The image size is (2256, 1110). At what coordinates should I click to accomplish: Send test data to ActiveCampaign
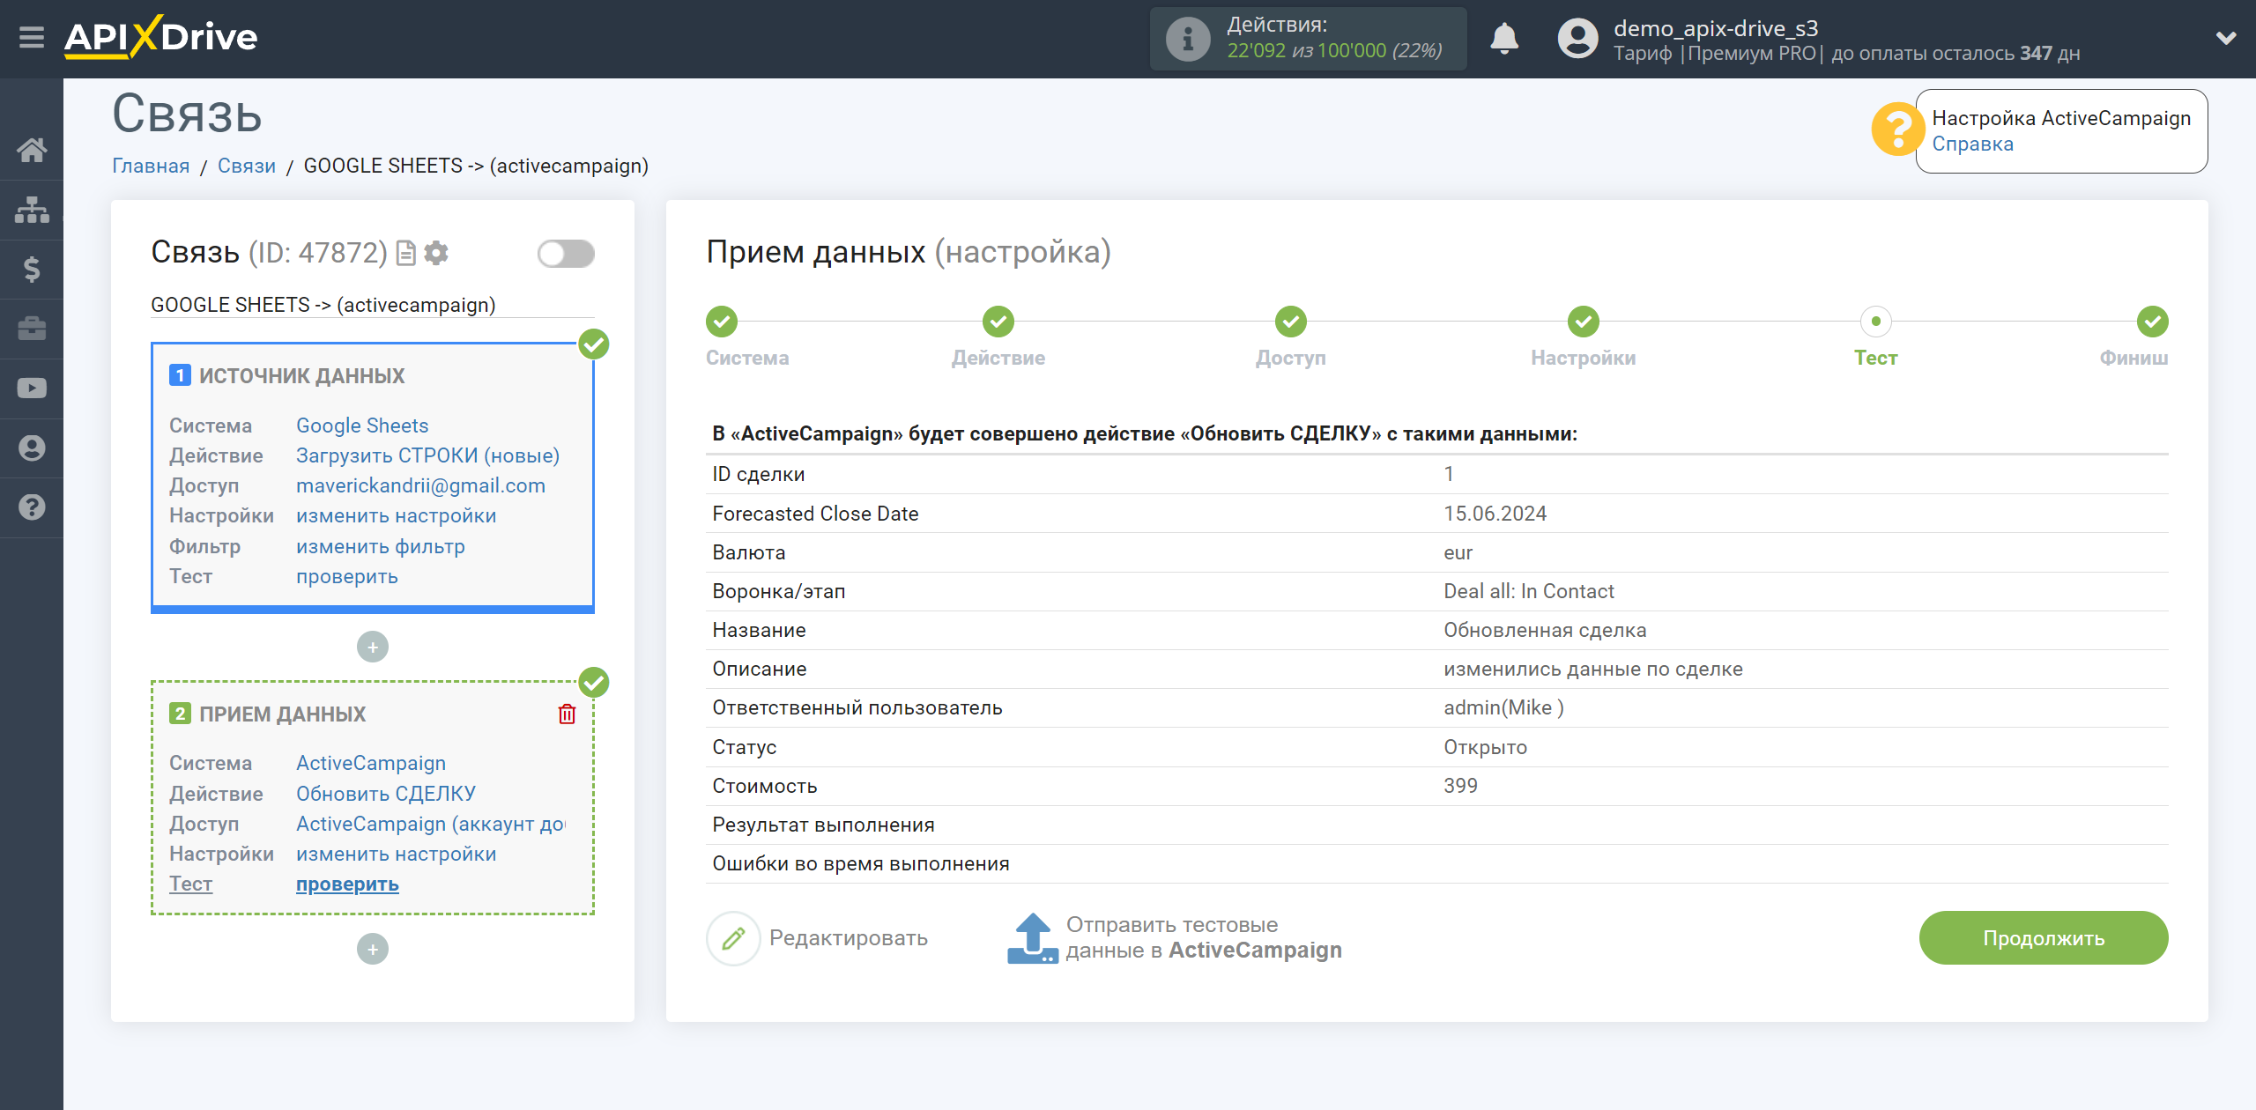(x=1174, y=938)
